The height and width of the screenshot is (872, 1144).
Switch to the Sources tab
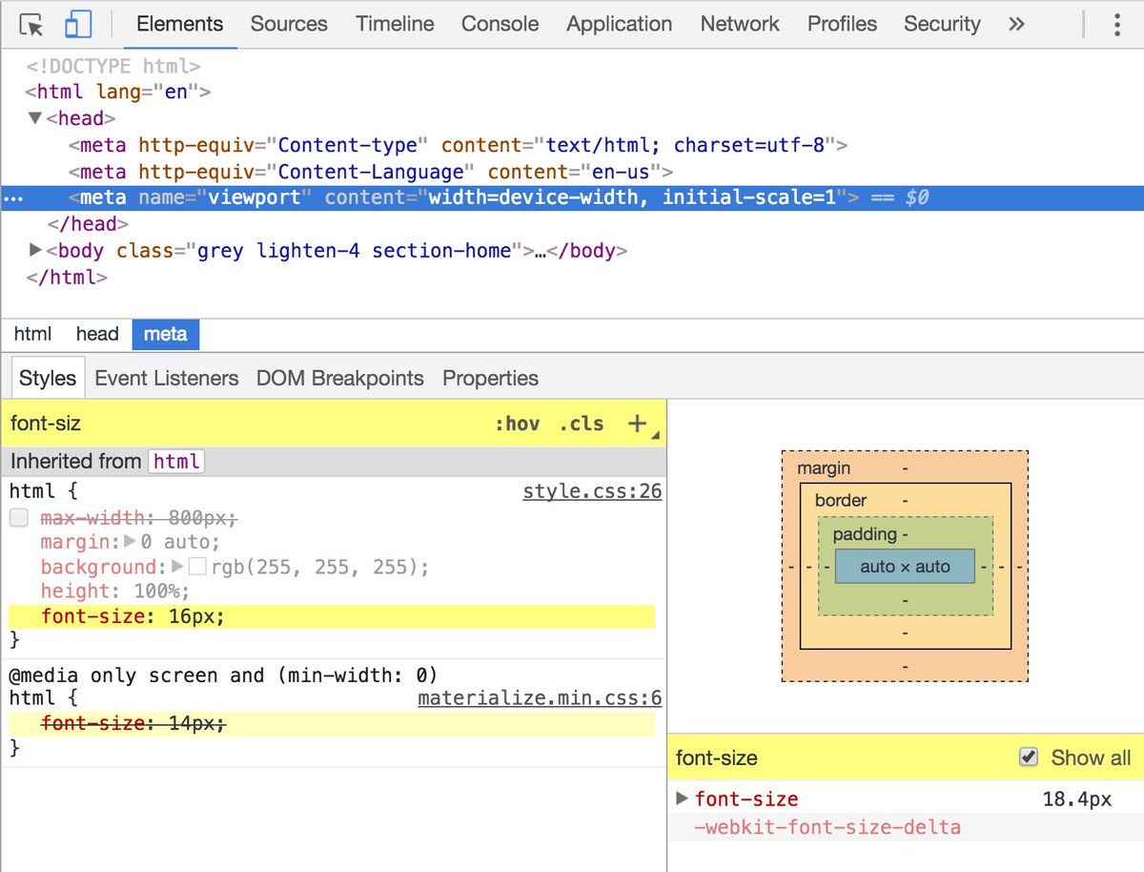click(x=289, y=24)
